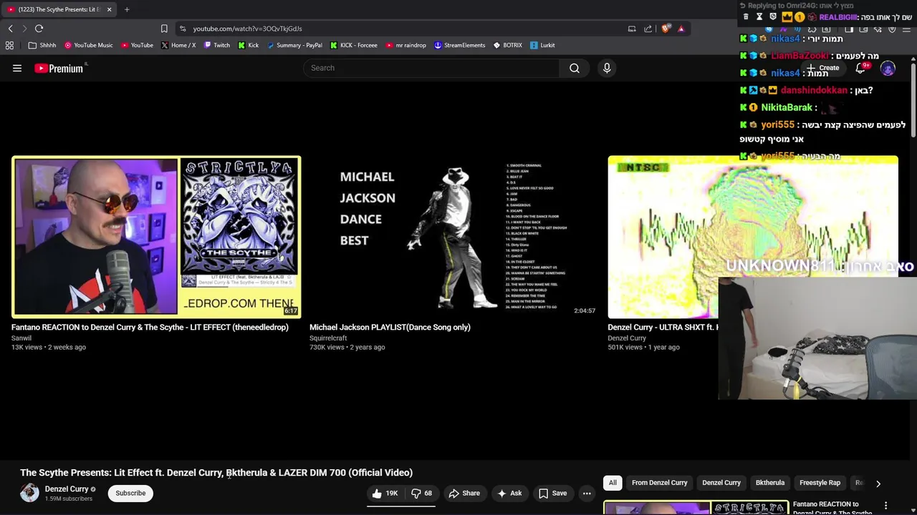Open the account avatar menu
The image size is (917, 515).
tap(888, 69)
